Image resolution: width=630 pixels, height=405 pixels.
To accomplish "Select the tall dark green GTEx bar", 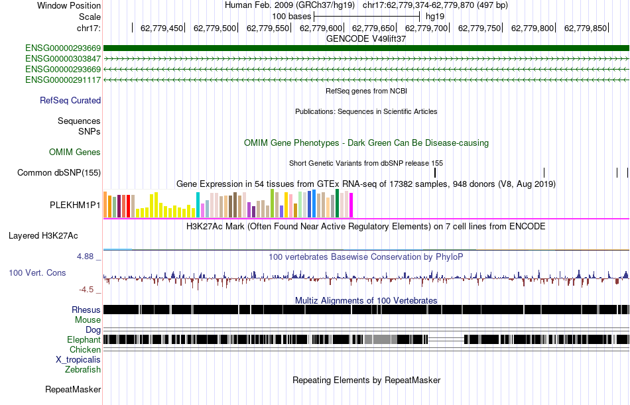I will [x=338, y=203].
